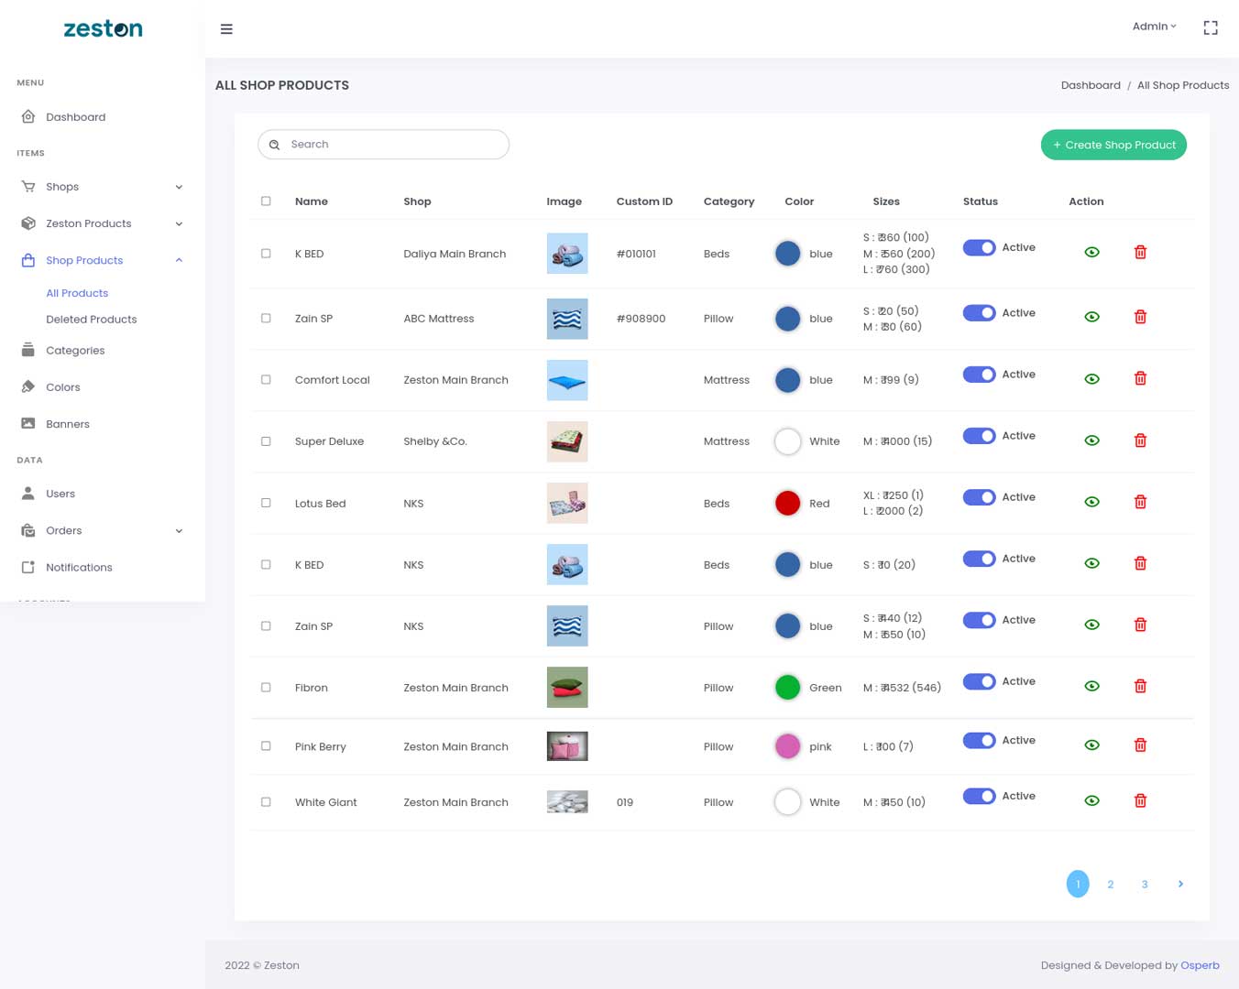Select the Fibron row checkbox
Viewport: 1239px width, 989px height.
[x=266, y=687]
